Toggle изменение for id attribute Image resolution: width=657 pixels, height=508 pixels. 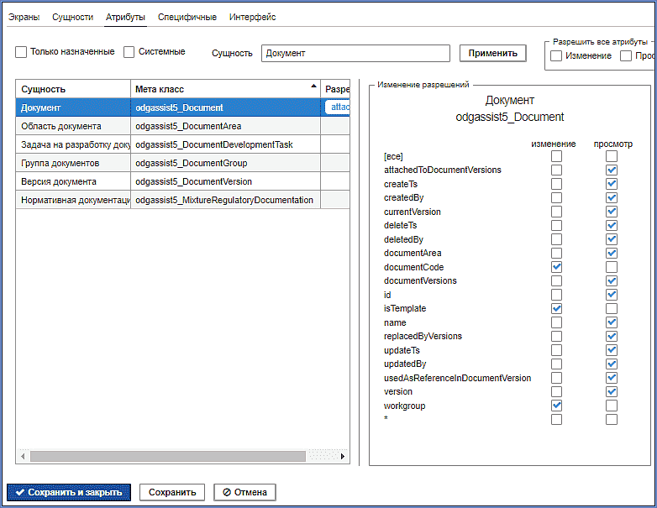click(556, 295)
